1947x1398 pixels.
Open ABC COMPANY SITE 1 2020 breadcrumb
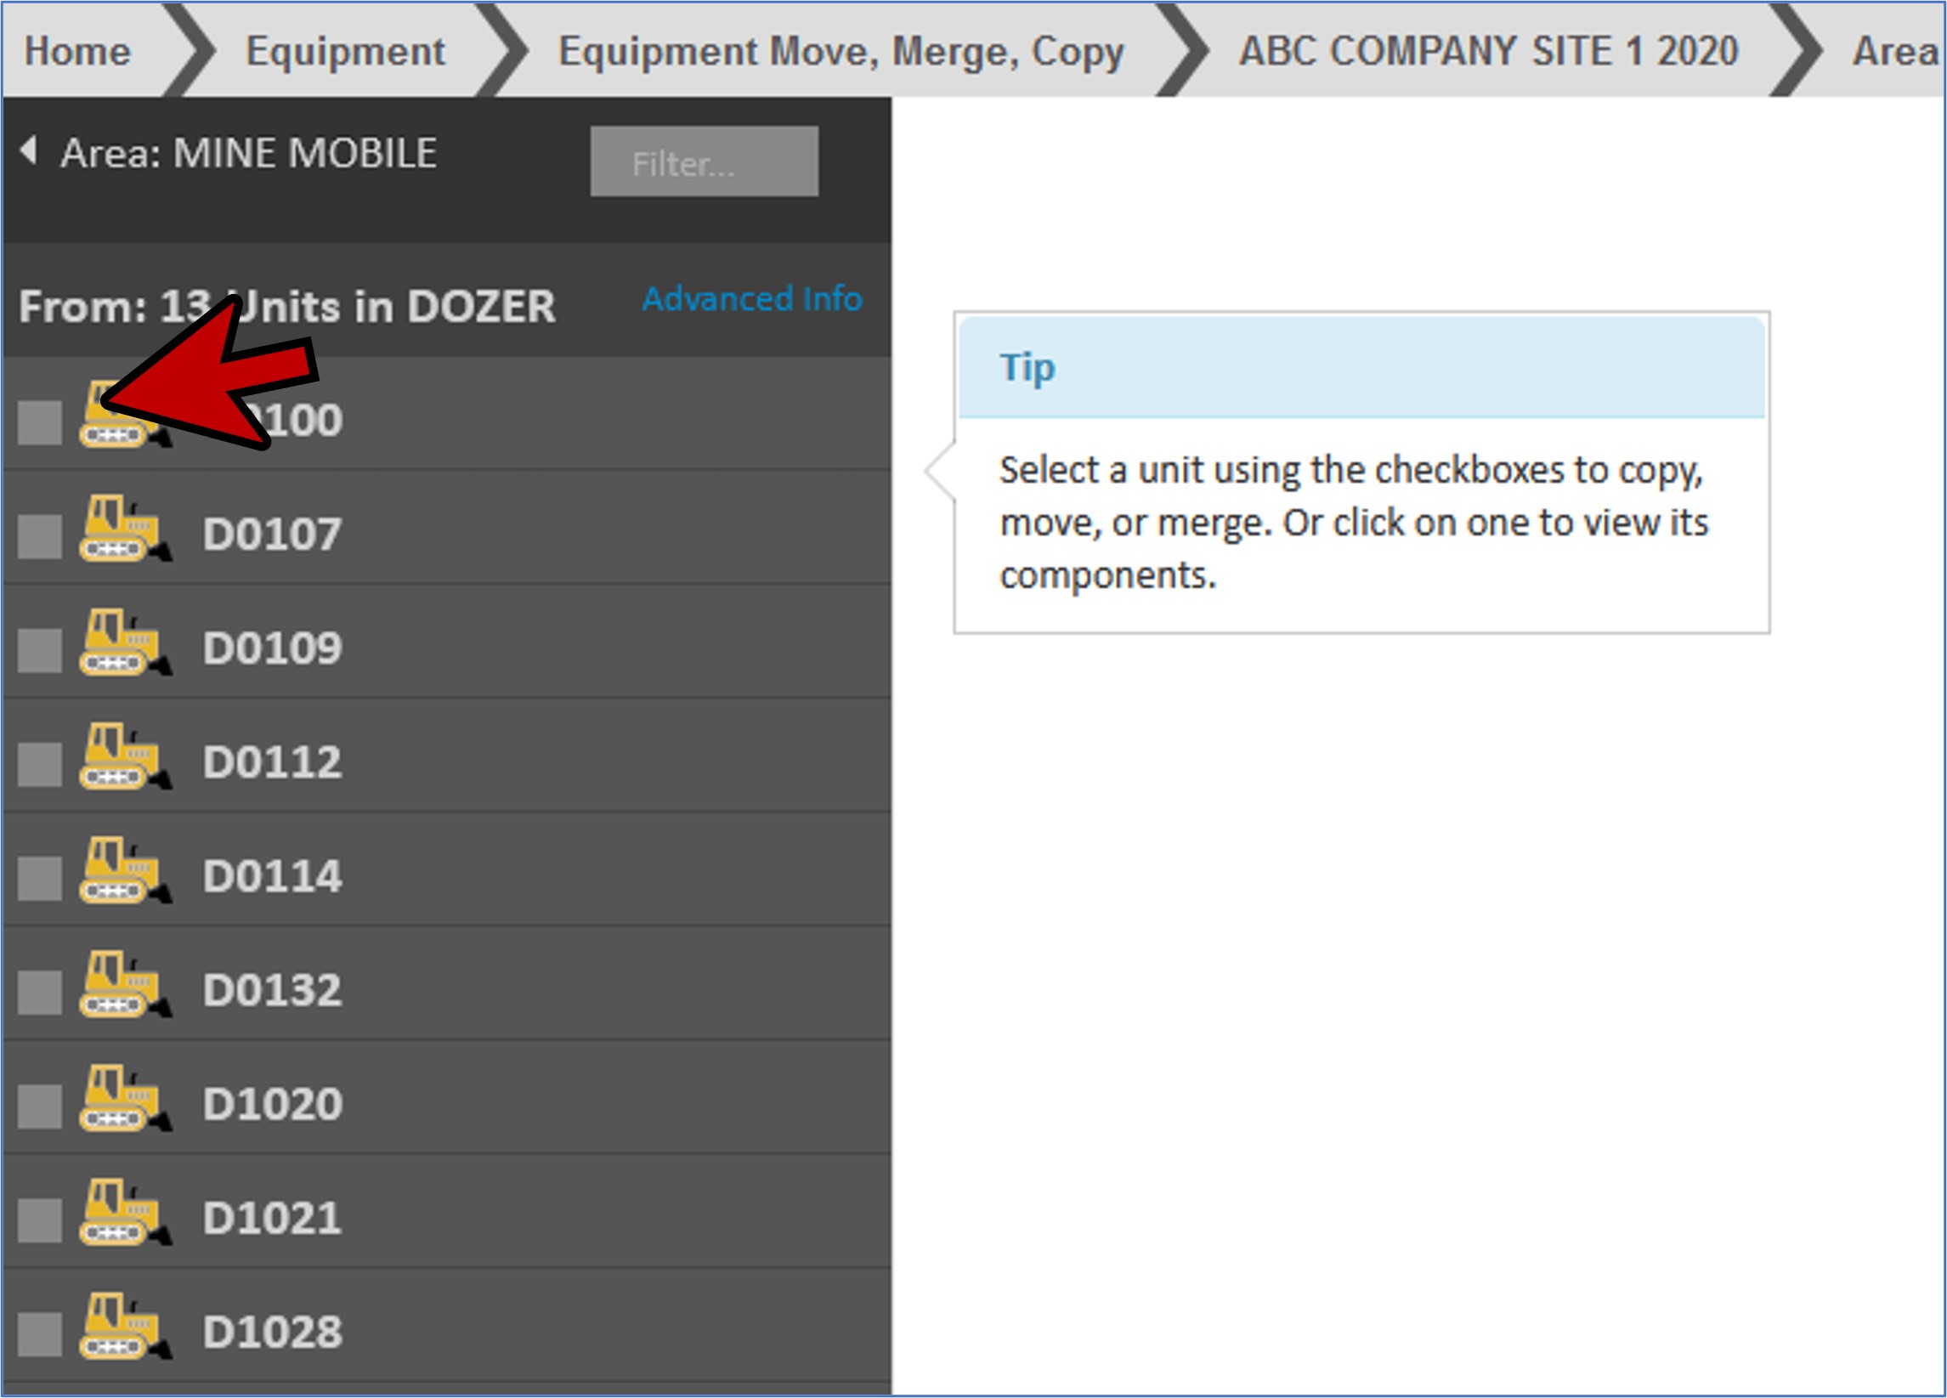1489,52
